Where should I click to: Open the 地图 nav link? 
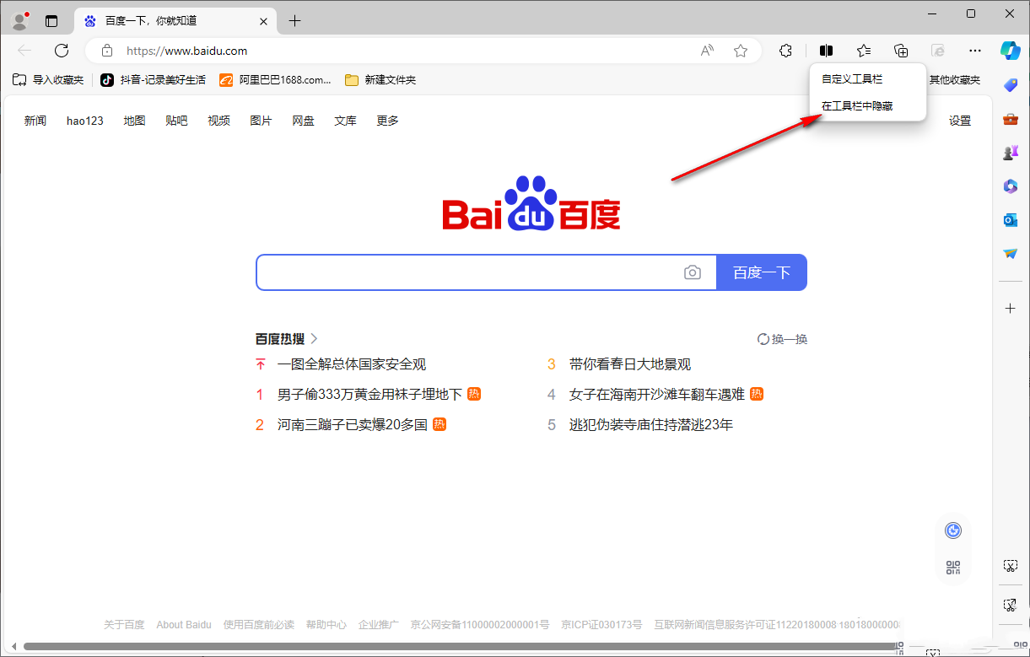click(x=134, y=121)
